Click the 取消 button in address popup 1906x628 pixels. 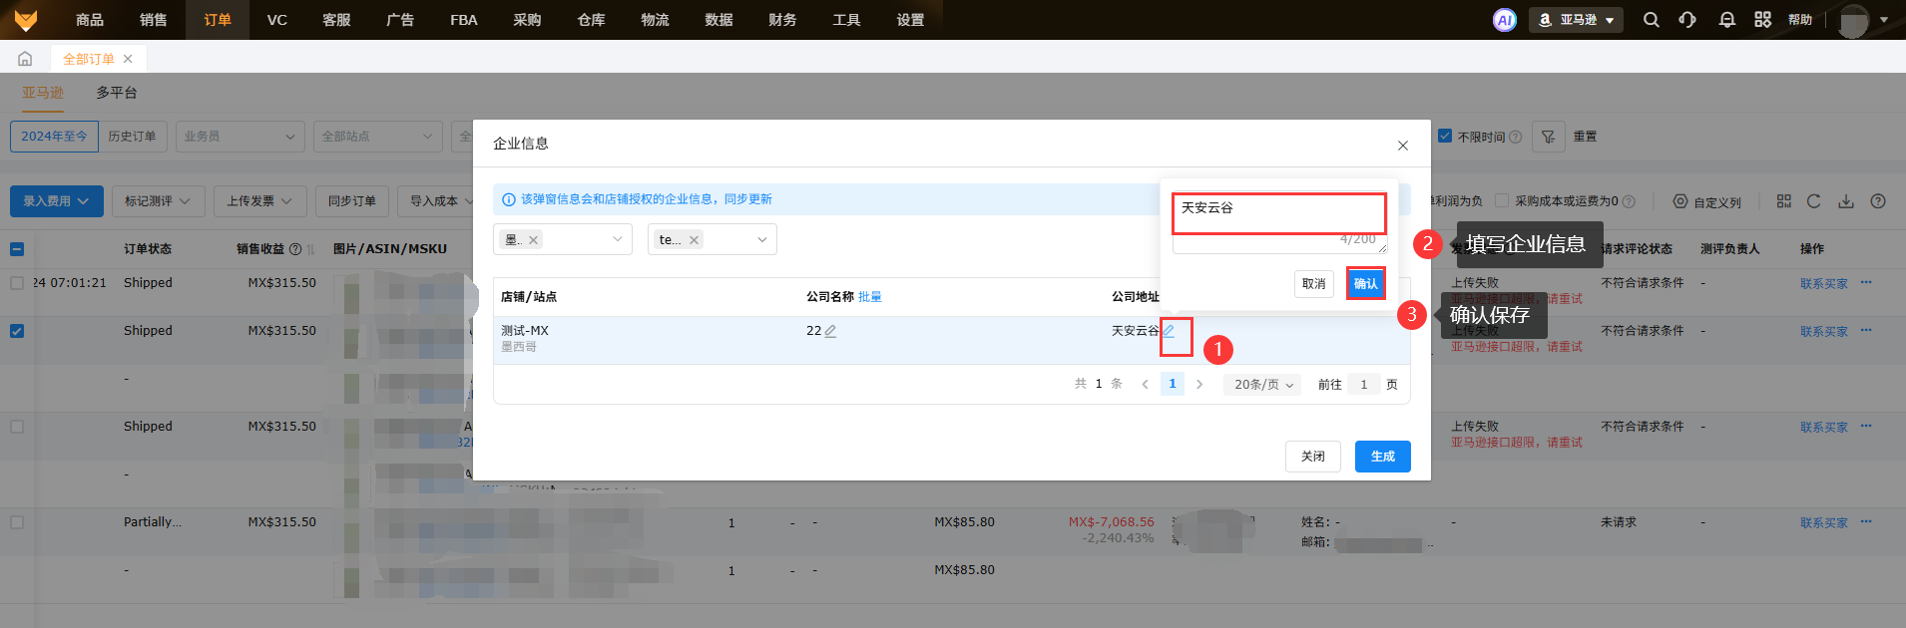click(1314, 284)
